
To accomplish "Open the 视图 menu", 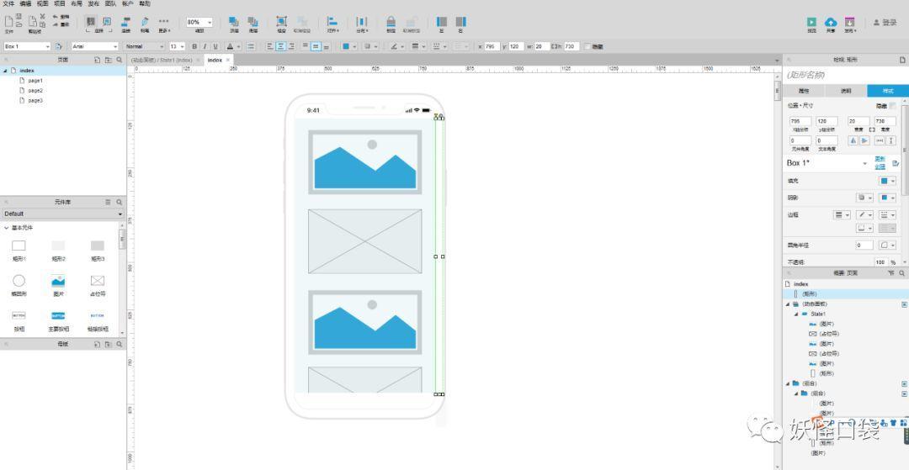I will tap(42, 3).
